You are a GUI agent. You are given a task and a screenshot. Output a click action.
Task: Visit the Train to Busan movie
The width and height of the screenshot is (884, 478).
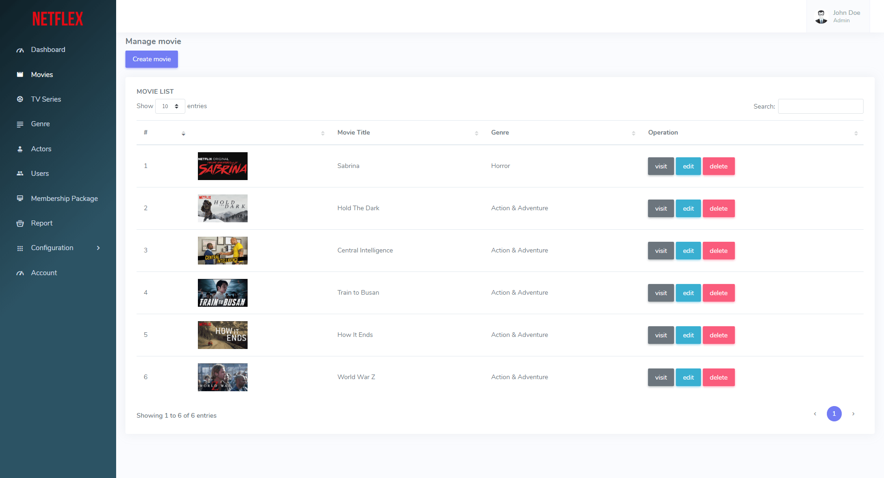point(661,293)
